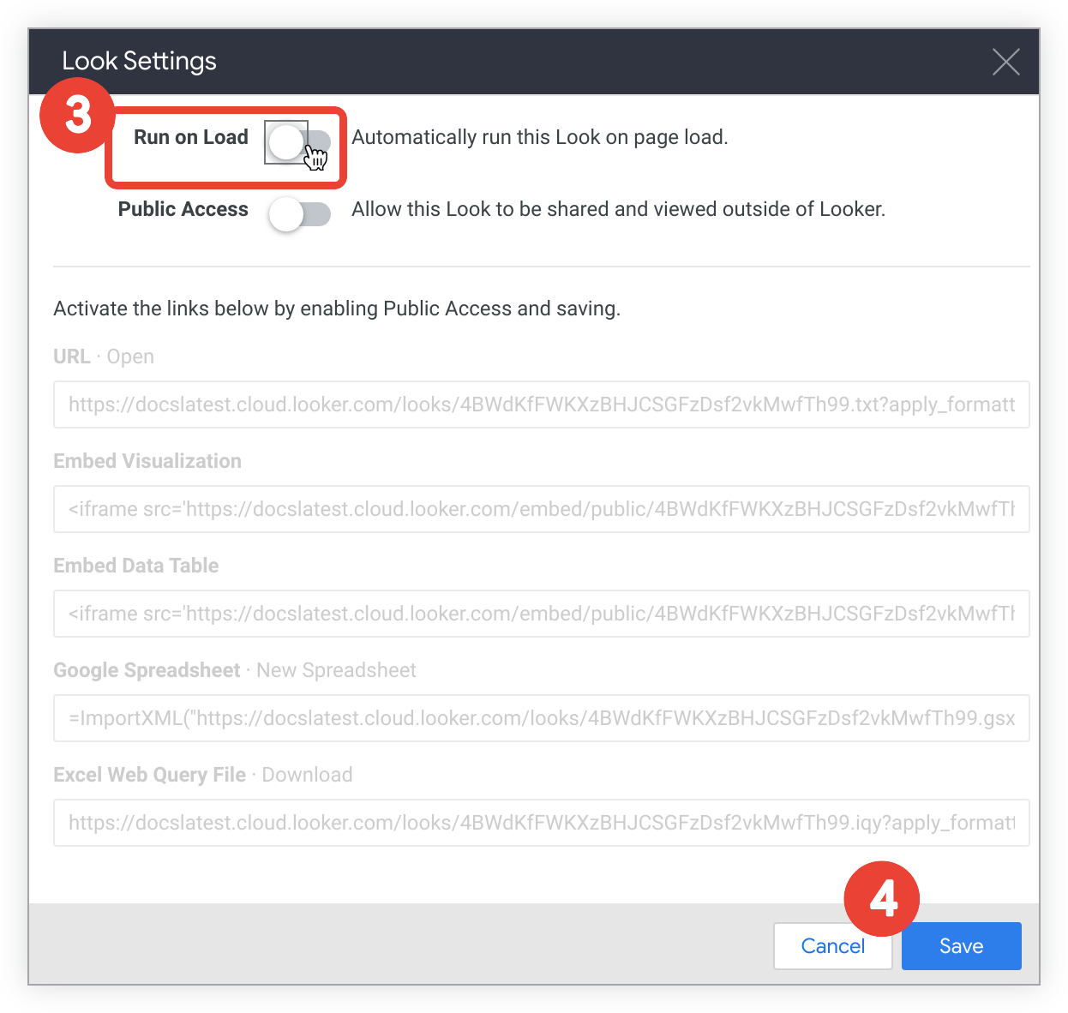Viewport: 1068px width, 1013px height.
Task: Open the New Spreadsheet link
Action: 336,670
